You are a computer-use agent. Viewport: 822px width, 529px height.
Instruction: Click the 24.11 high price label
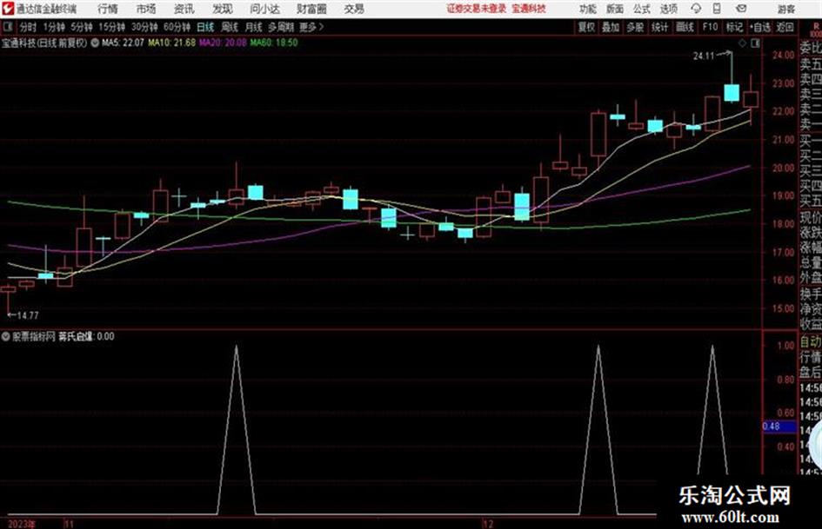pyautogui.click(x=704, y=56)
